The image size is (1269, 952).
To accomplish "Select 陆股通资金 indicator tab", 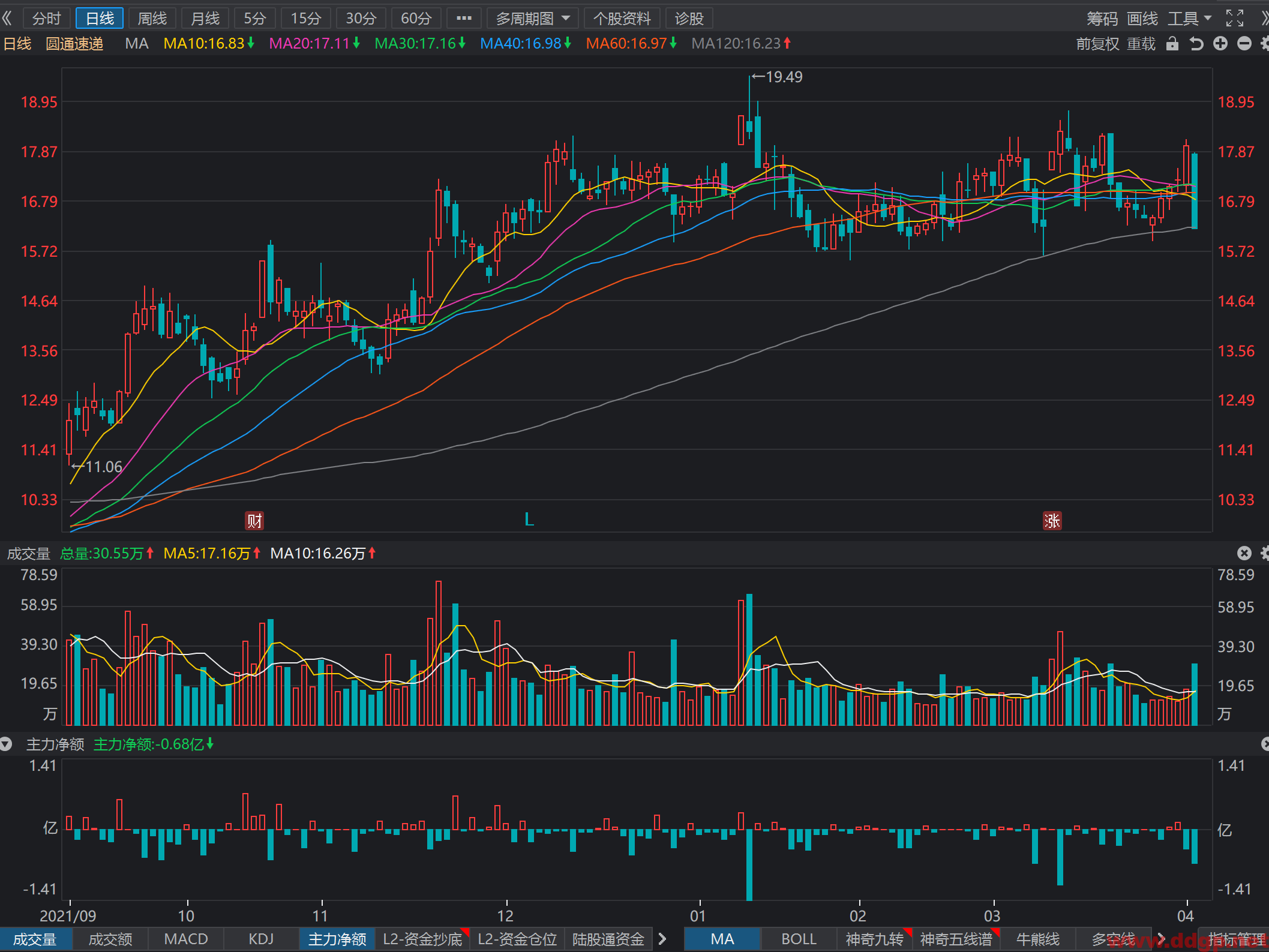I will click(x=608, y=939).
